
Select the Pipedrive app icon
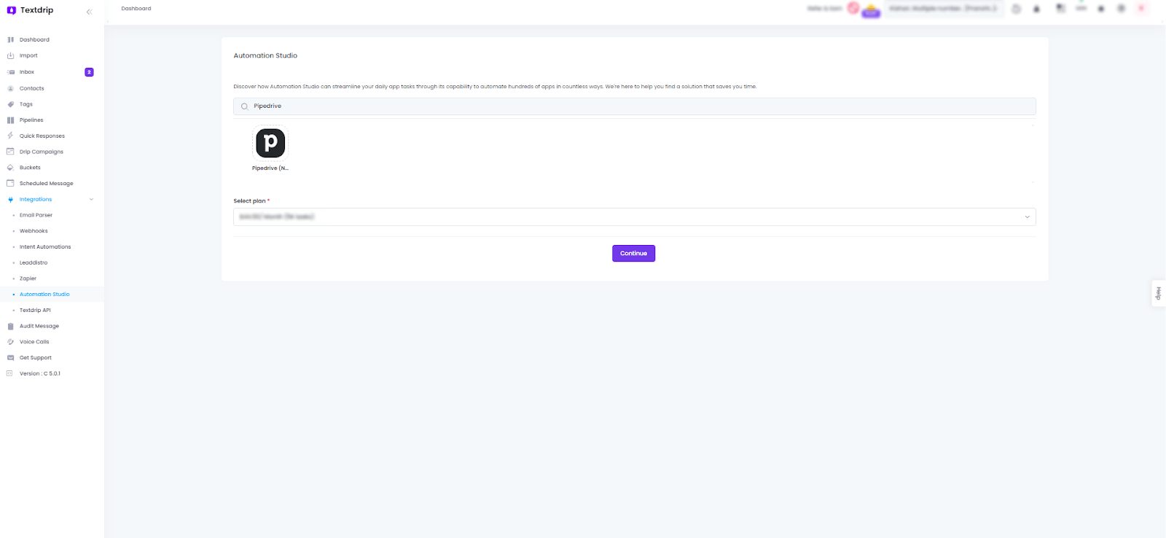[270, 143]
